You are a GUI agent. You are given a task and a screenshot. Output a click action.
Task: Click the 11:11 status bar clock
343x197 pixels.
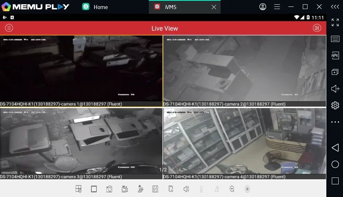click(x=318, y=17)
